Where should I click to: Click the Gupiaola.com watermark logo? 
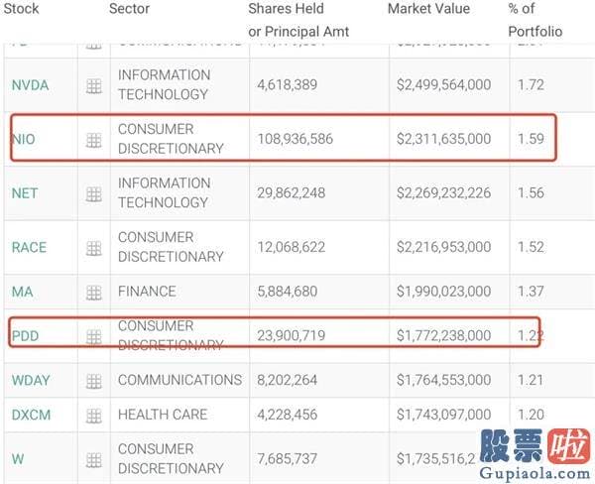click(535, 454)
